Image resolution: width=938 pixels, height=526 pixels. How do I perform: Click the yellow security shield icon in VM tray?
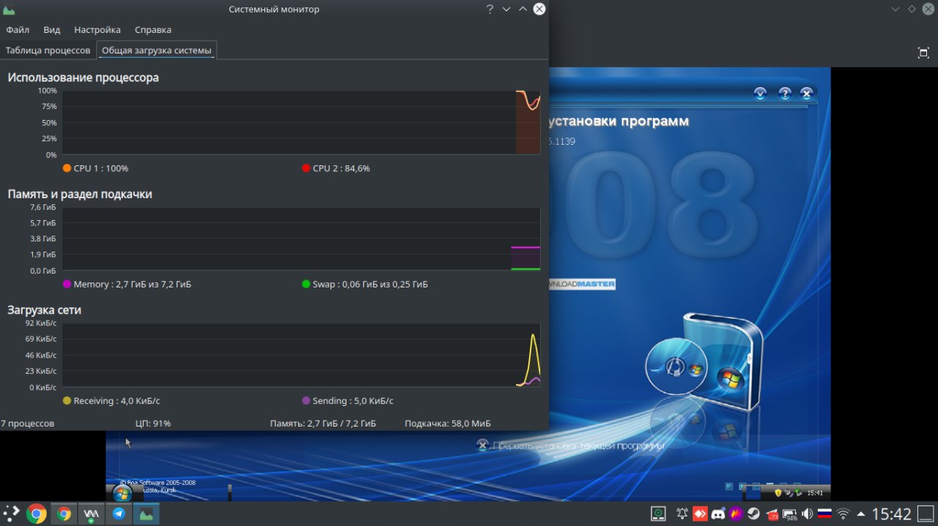pyautogui.click(x=778, y=493)
